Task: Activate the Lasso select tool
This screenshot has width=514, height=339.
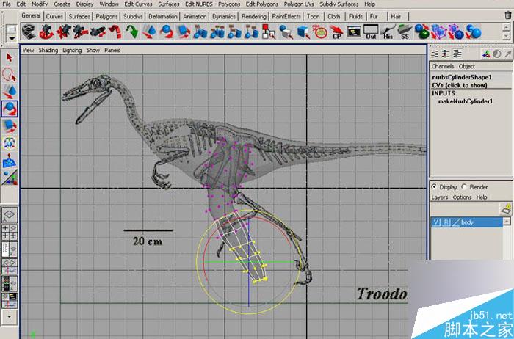Action: tap(9, 74)
